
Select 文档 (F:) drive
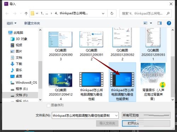tap(20, 95)
